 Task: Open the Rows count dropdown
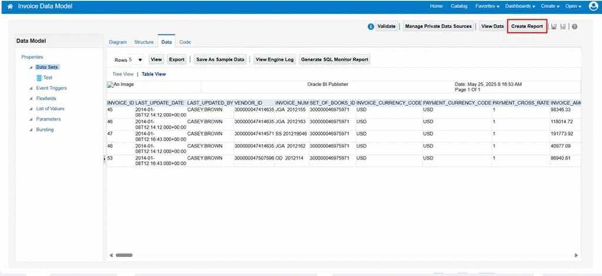click(136, 60)
